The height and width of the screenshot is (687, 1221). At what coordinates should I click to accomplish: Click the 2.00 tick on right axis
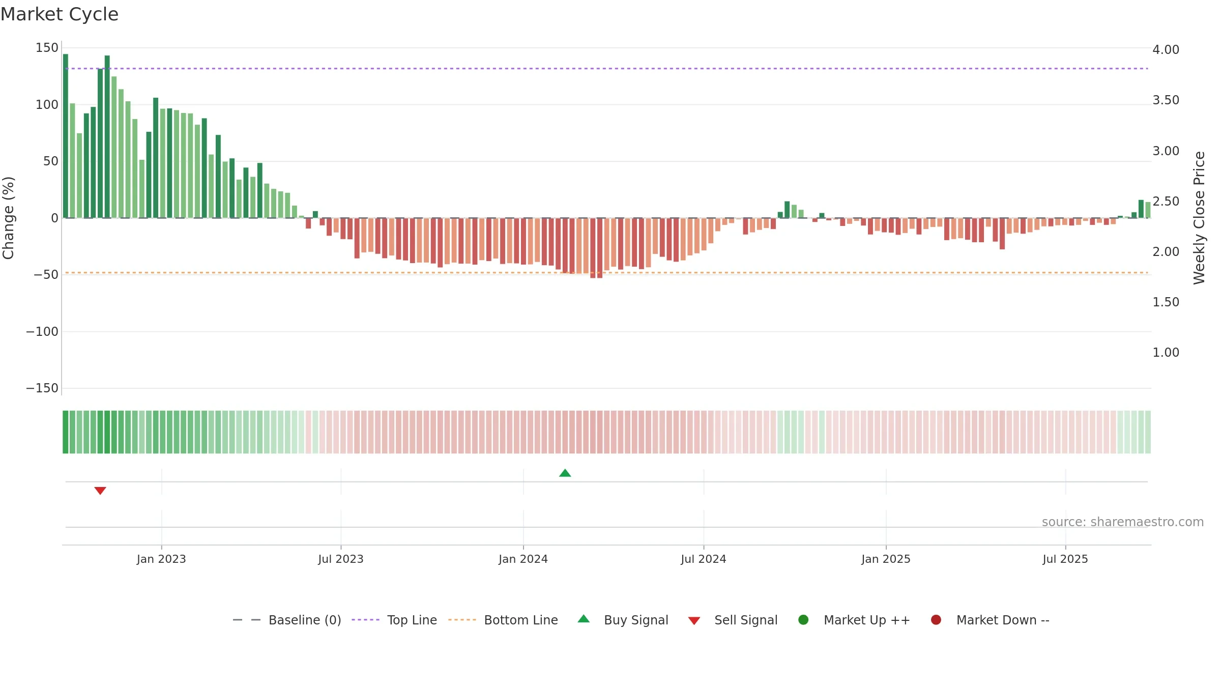point(1166,252)
